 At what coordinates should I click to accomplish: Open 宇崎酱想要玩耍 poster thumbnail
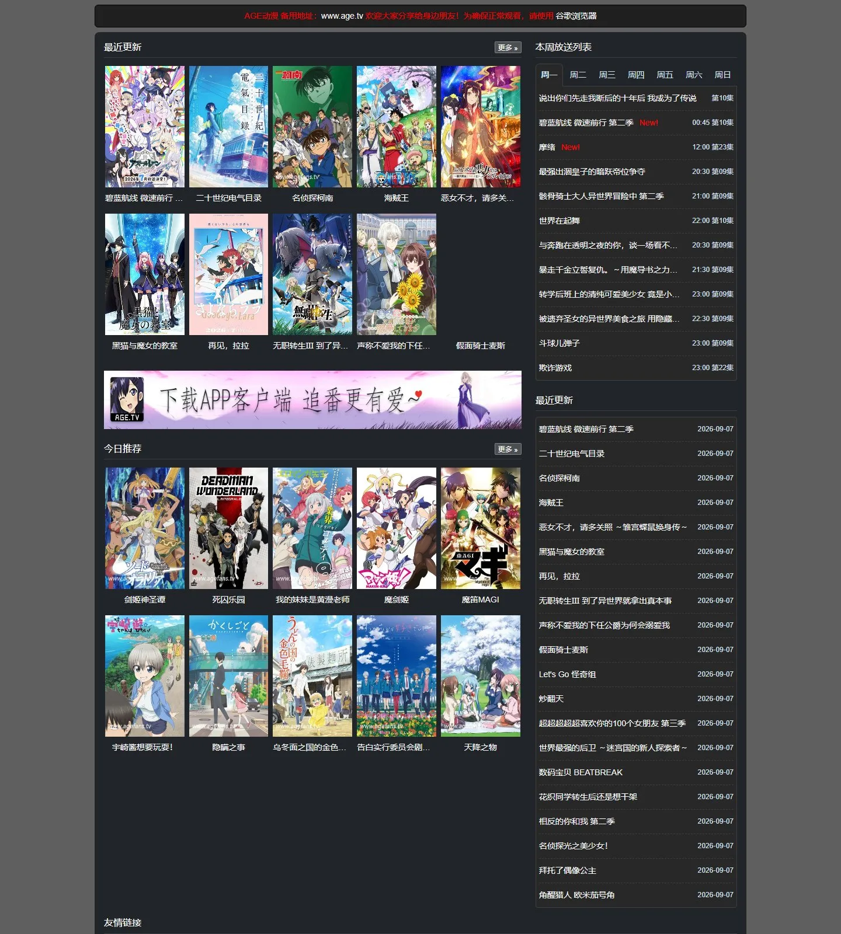click(x=145, y=676)
